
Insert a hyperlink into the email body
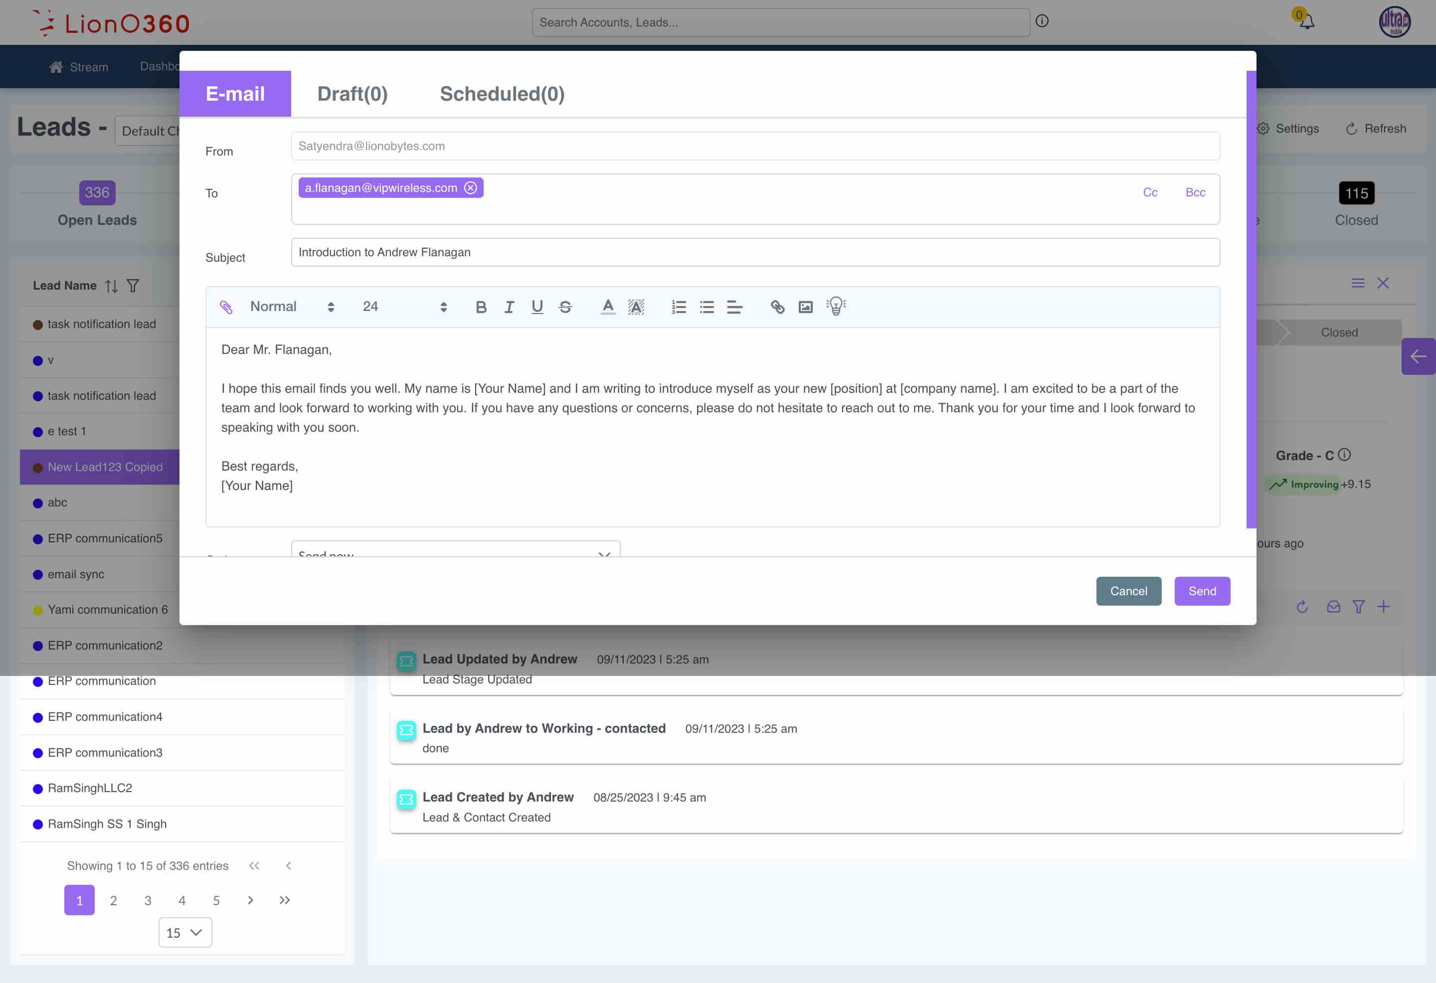coord(777,307)
